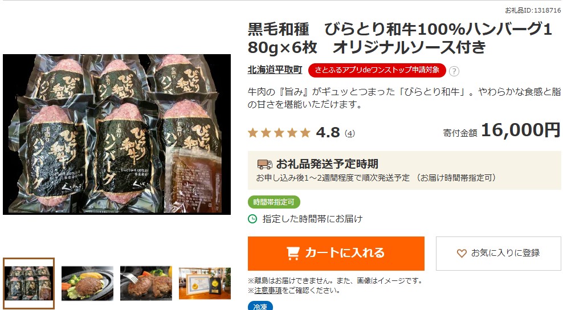563x310 pixels.
Task: Select the award certificate thumbnail
Action: (x=205, y=283)
